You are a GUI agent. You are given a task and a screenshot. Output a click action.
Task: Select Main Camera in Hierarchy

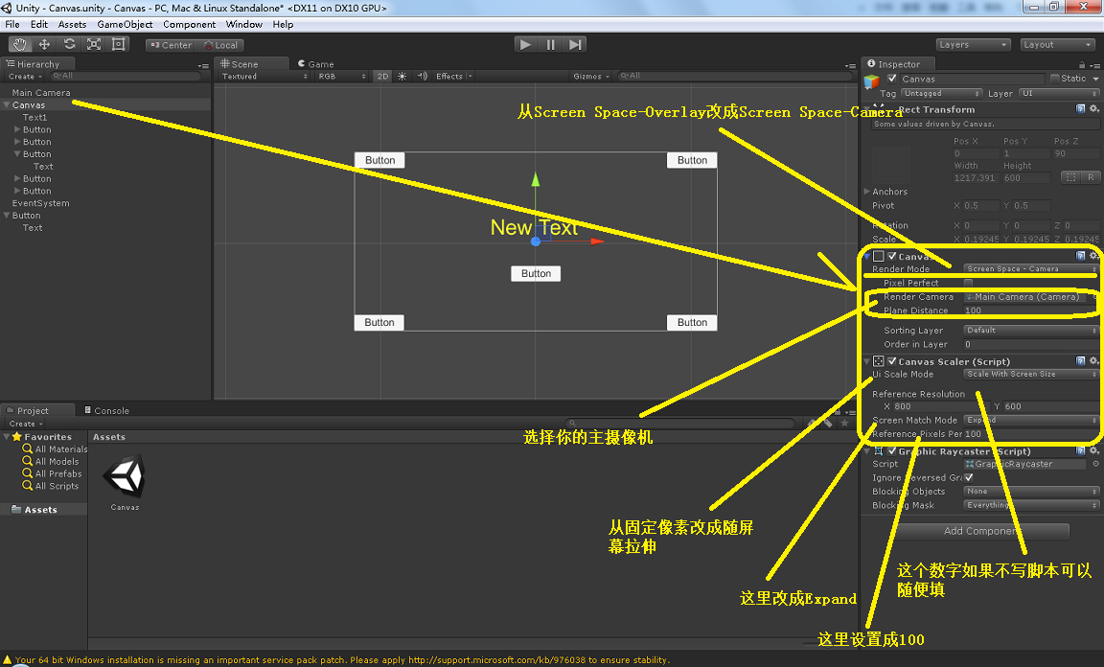pos(41,93)
